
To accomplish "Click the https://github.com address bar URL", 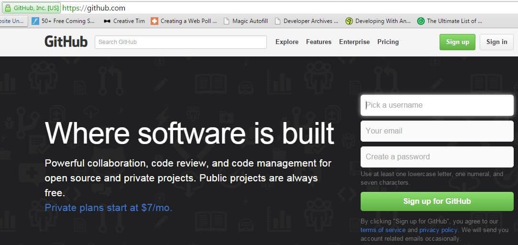I will 94,8.
